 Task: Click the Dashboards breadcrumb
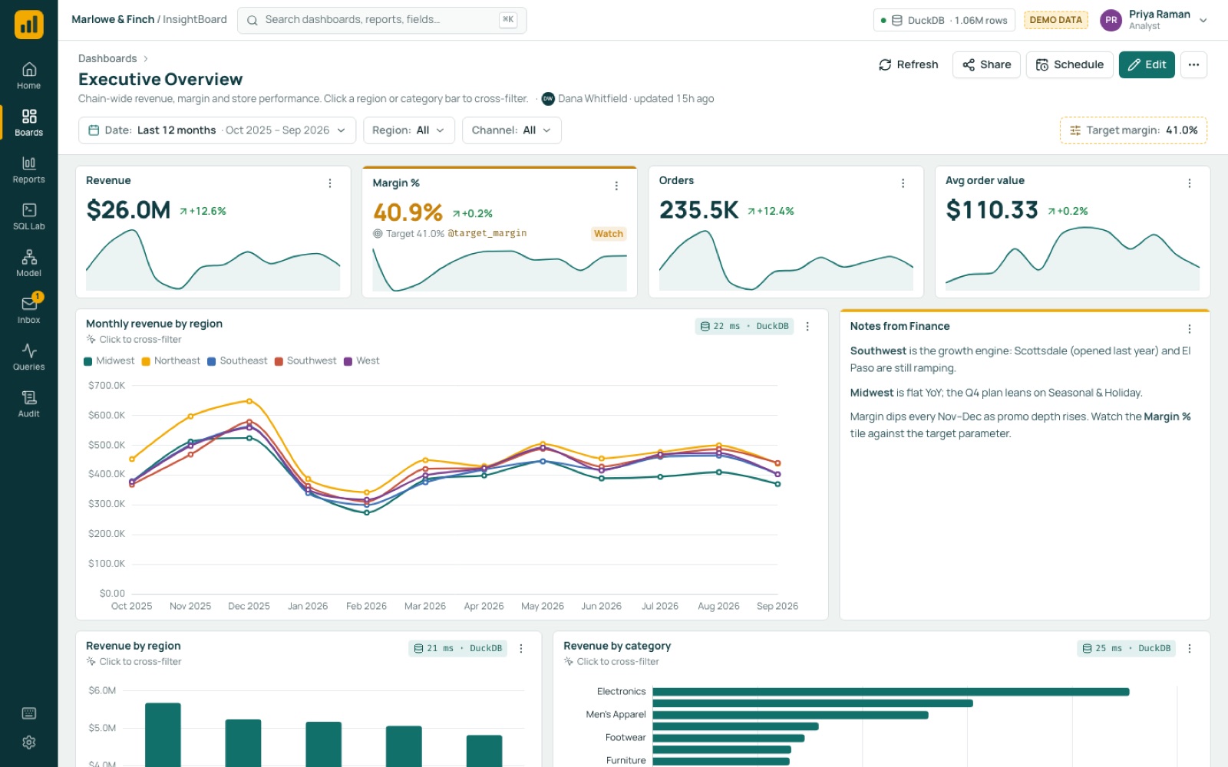click(x=107, y=58)
